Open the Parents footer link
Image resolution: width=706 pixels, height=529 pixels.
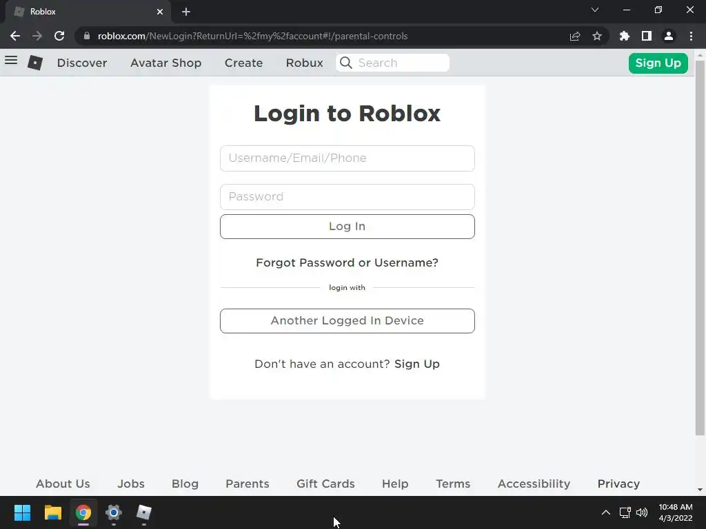coord(248,484)
